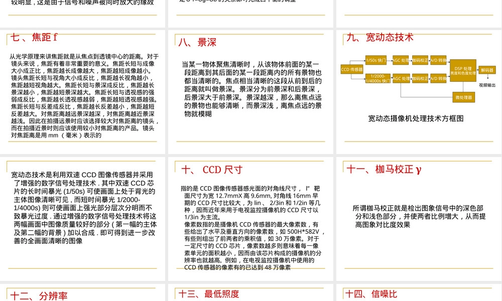Click the 视频输出 label under 解码器

point(487,85)
